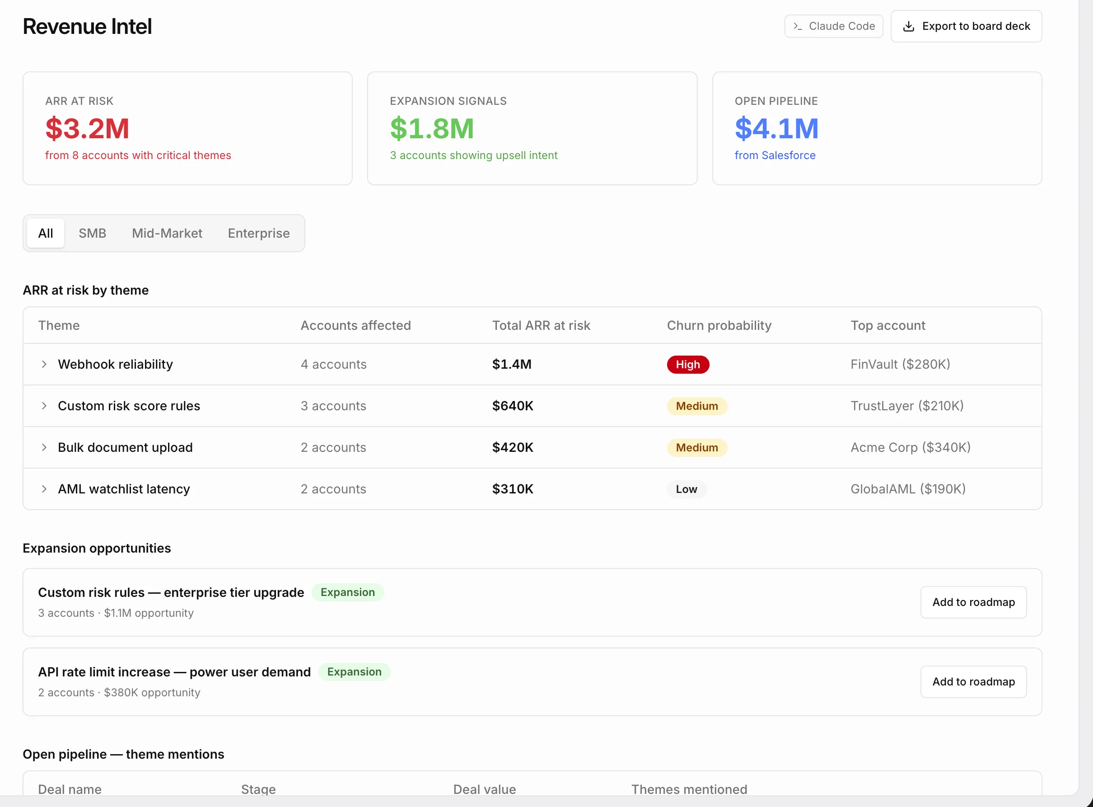Click FinVault ($280K) top account
1093x807 pixels.
[901, 365]
